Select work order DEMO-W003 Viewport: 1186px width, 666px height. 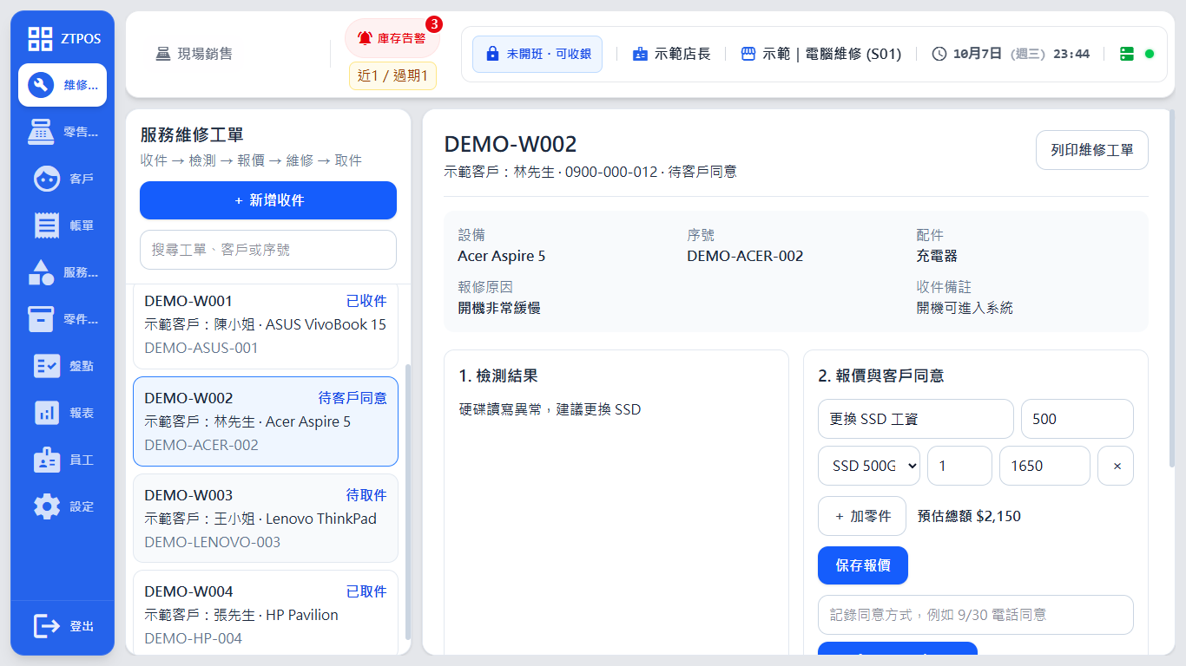tap(266, 519)
